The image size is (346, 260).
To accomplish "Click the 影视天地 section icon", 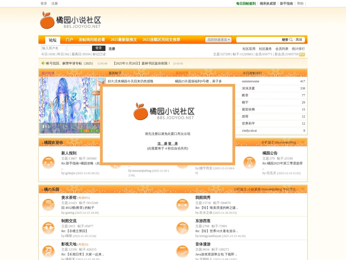I will [48, 252].
